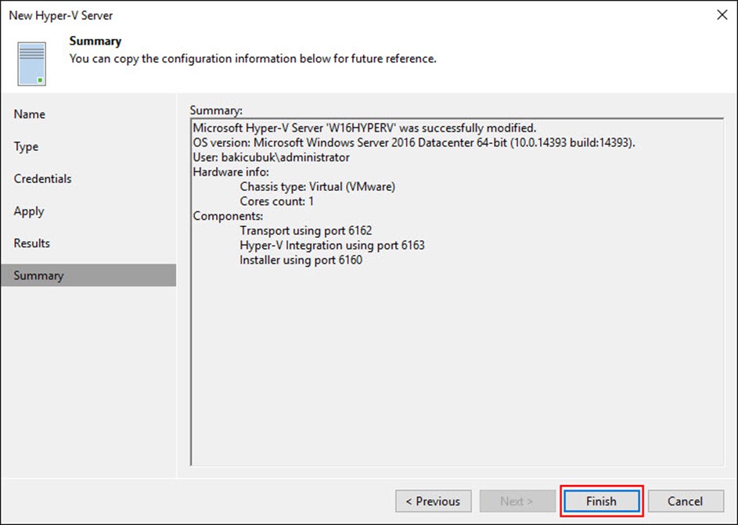The width and height of the screenshot is (738, 525).
Task: Click the Chassis type: Virtual (VMware) line
Action: click(318, 187)
